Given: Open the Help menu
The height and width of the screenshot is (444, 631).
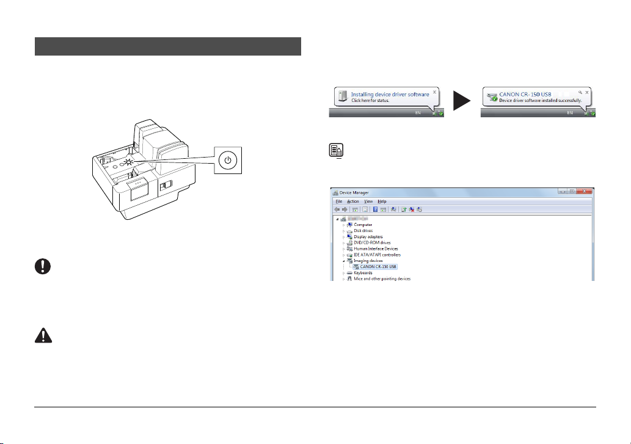Looking at the screenshot, I should tap(382, 202).
